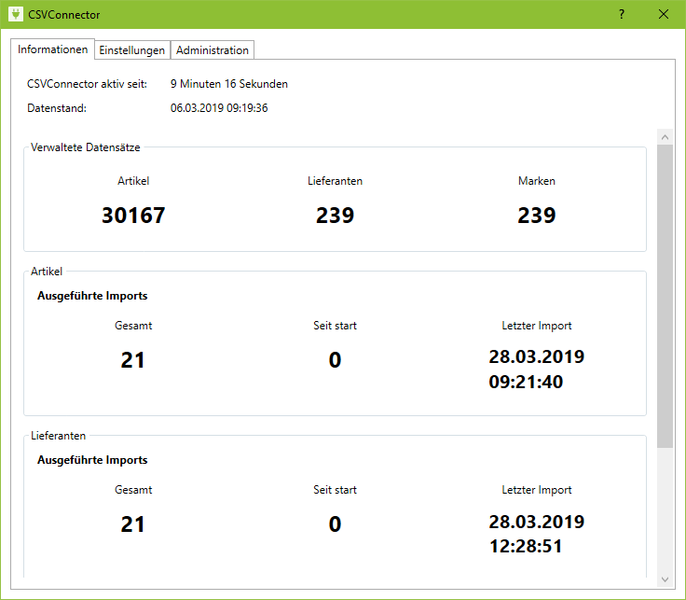Go to the Administration tab

click(x=213, y=50)
